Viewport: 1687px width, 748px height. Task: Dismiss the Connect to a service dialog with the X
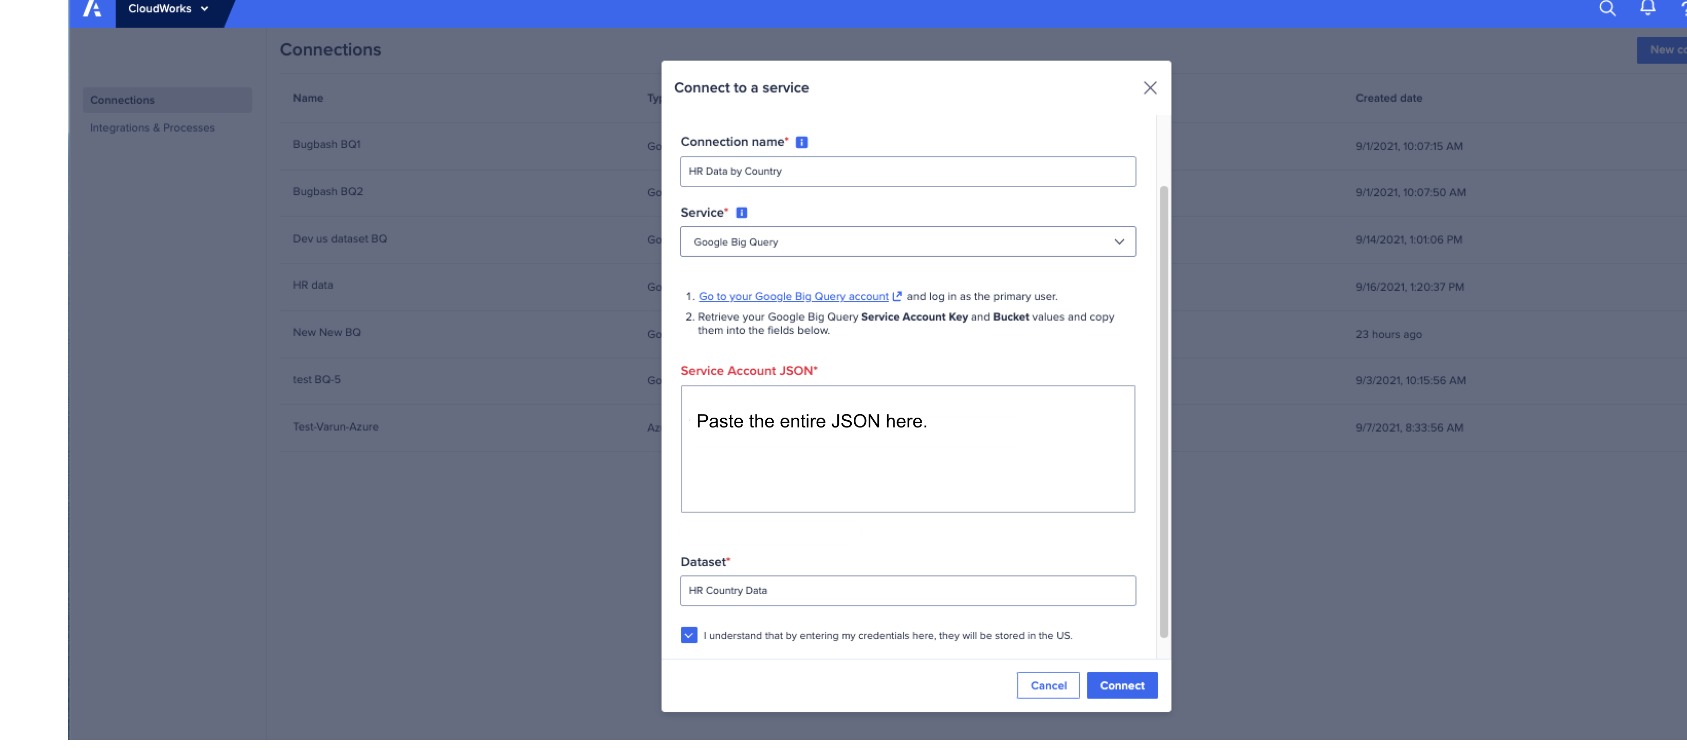1150,88
